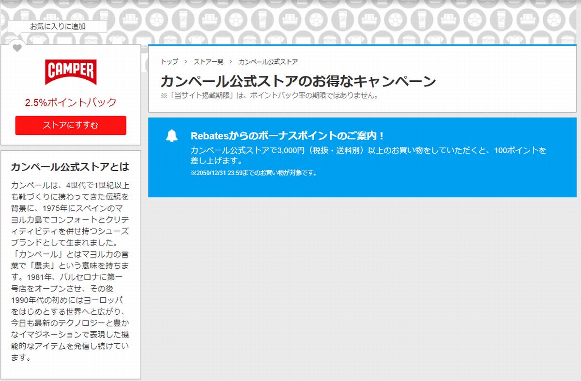Click the 当サイト掲載期限 note text
The width and height of the screenshot is (581, 381).
(x=270, y=95)
